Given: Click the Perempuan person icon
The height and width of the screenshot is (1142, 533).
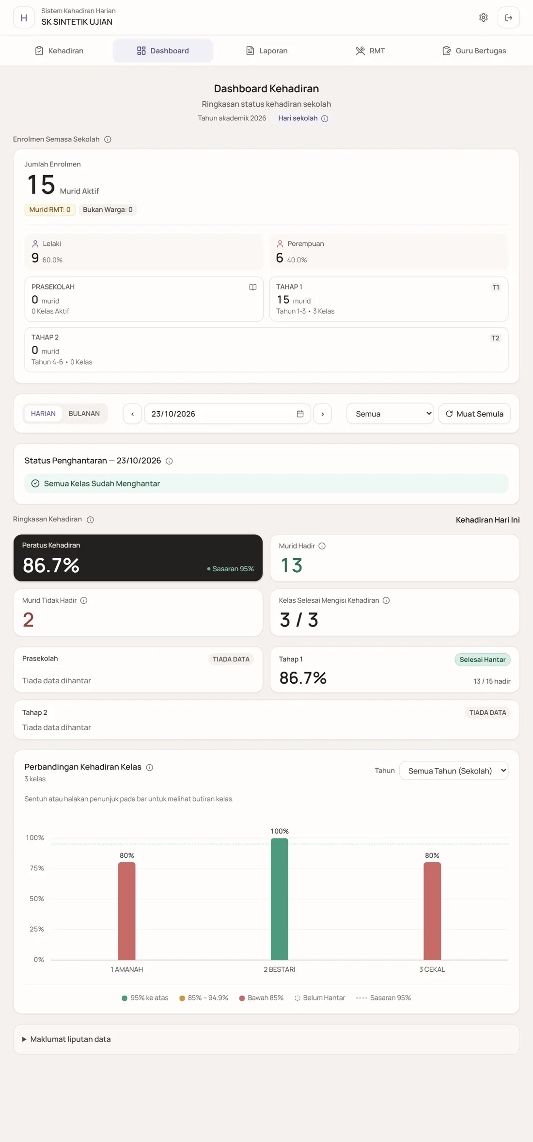Looking at the screenshot, I should 280,244.
